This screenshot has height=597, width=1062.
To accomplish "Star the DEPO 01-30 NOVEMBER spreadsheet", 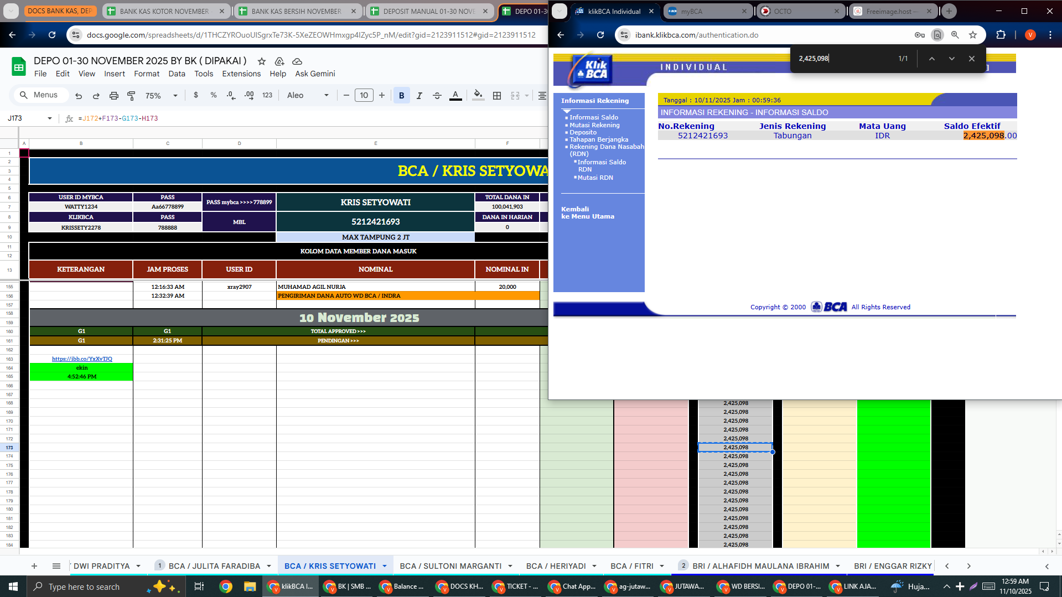I will point(262,61).
